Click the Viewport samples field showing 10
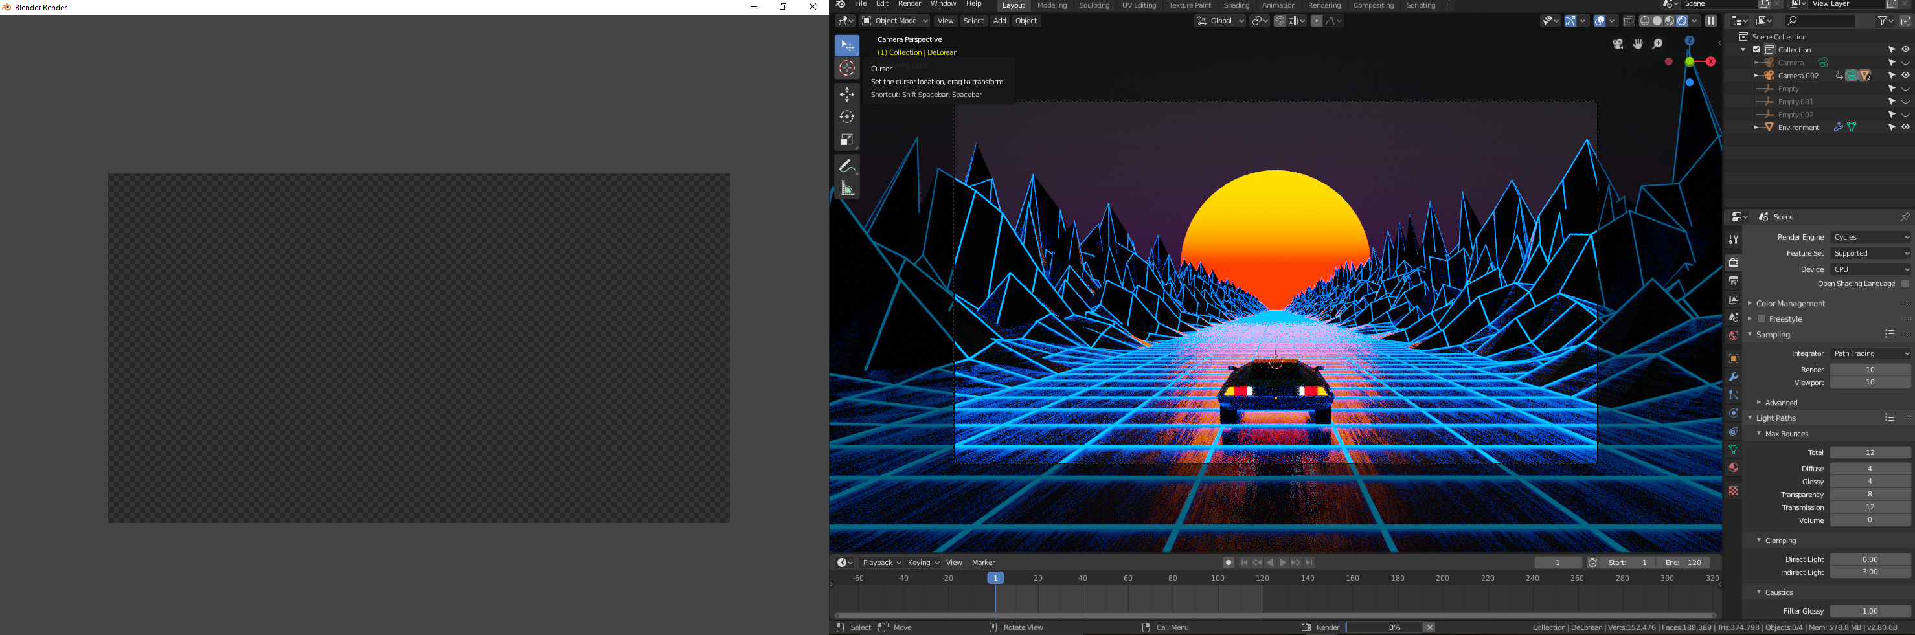The width and height of the screenshot is (1915, 635). coord(1870,382)
